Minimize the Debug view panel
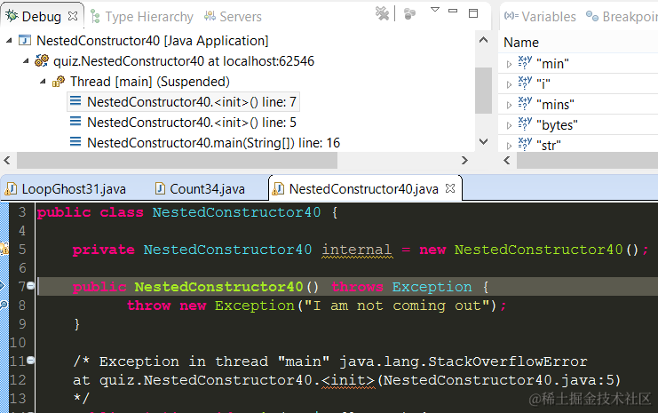The height and width of the screenshot is (413, 658). pyautogui.click(x=453, y=11)
